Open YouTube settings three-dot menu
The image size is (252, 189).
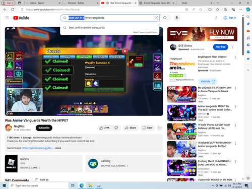click(x=217, y=18)
